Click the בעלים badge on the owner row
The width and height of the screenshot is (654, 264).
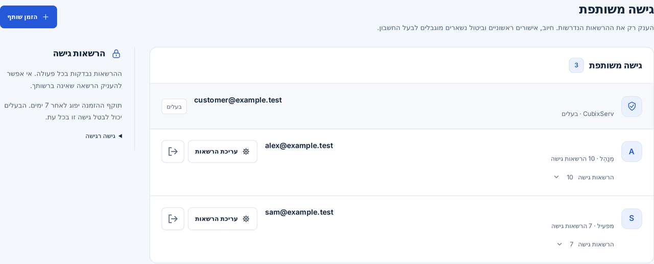point(174,107)
